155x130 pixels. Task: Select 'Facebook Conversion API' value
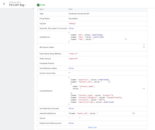click(x=79, y=14)
